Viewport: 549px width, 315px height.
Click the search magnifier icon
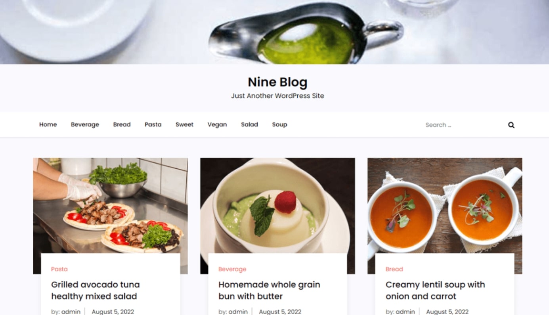(x=511, y=125)
